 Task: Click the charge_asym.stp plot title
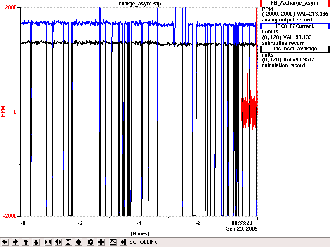[140, 4]
